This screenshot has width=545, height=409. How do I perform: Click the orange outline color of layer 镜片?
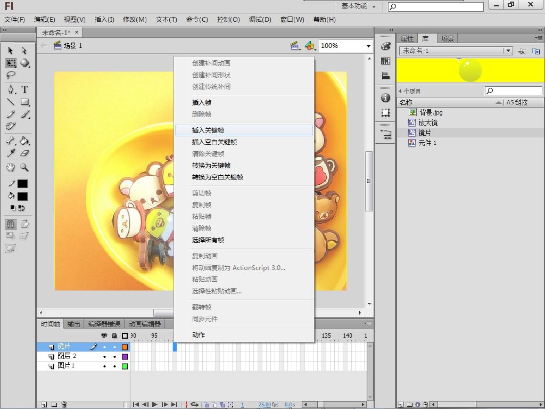pyautogui.click(x=125, y=347)
